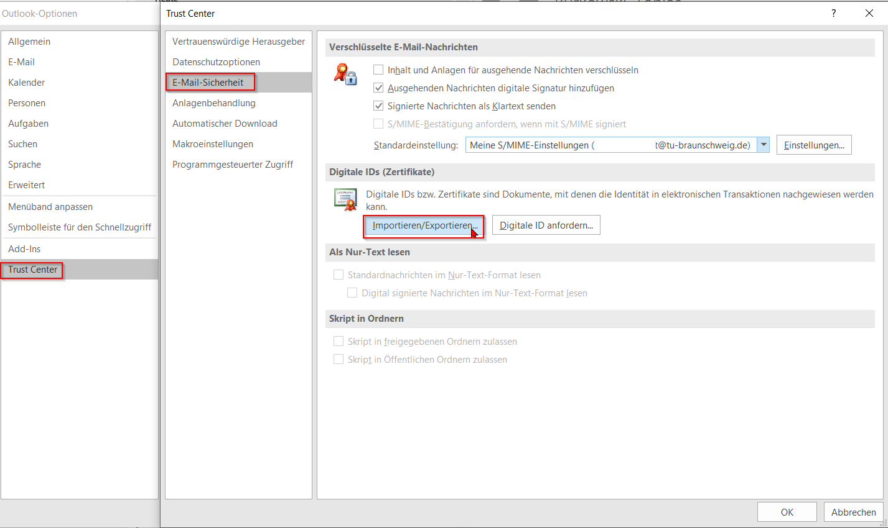Open Makroeinstellungen category
Viewport: 888px width, 528px height.
238,144
